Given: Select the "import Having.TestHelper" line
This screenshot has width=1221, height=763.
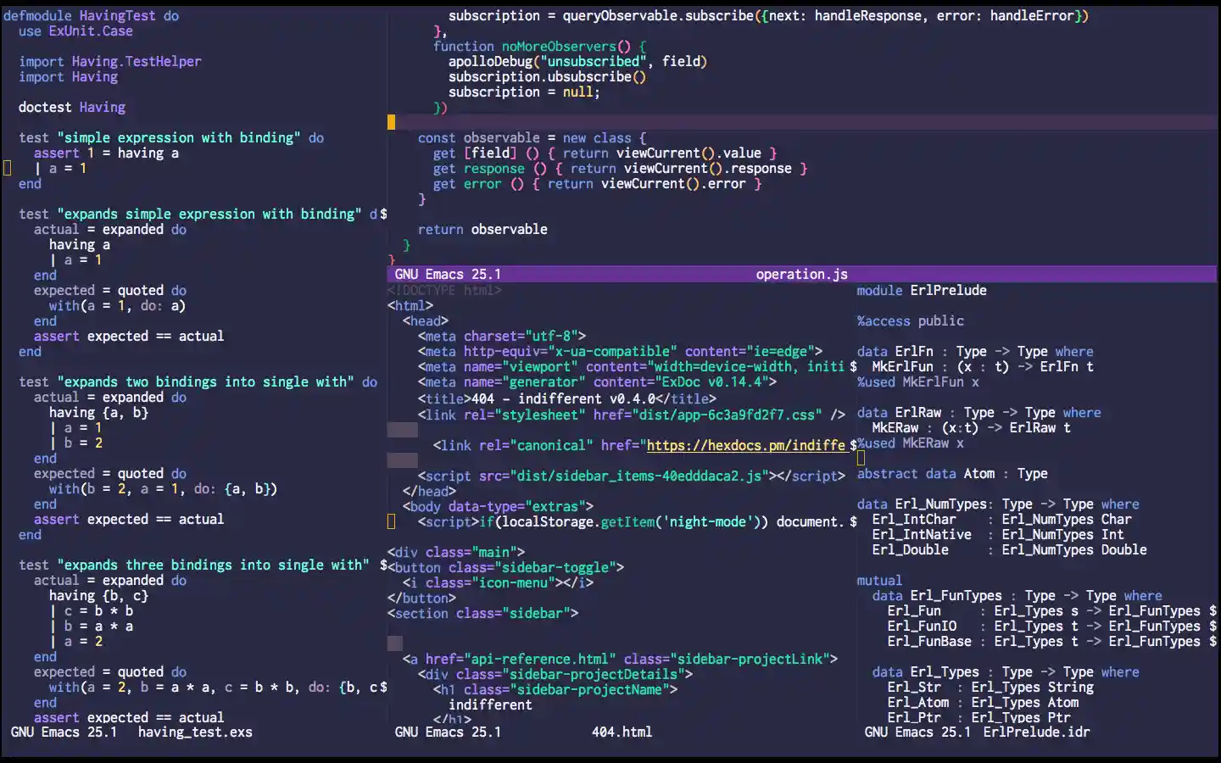Looking at the screenshot, I should (110, 61).
